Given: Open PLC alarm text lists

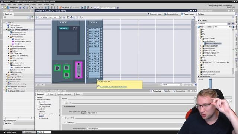Looking at the screenshot, I should click(x=18, y=70).
